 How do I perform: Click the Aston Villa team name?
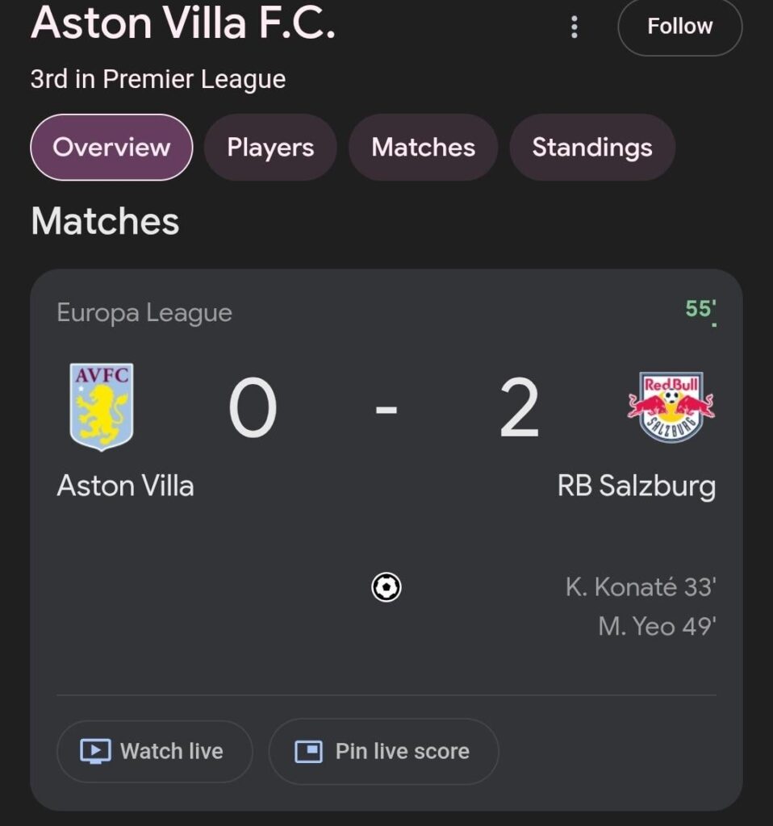[x=126, y=486]
